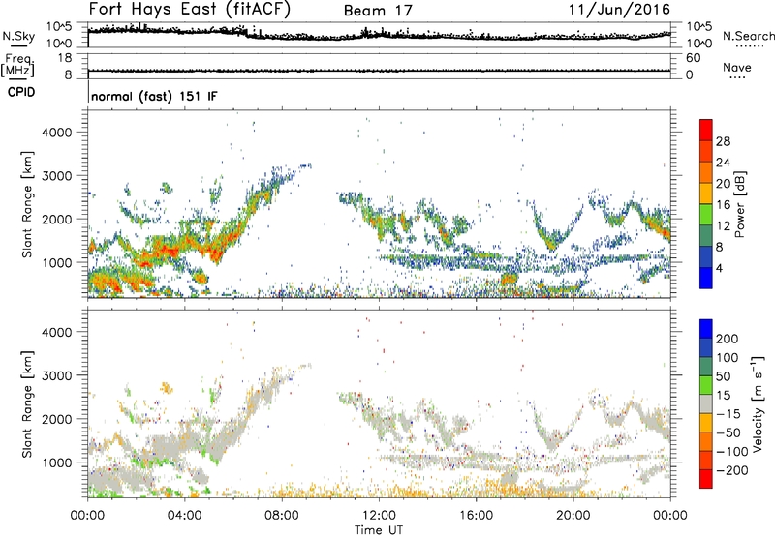Click the '12:00' time axis label
Screen dimensions: 775x536
(x=379, y=516)
